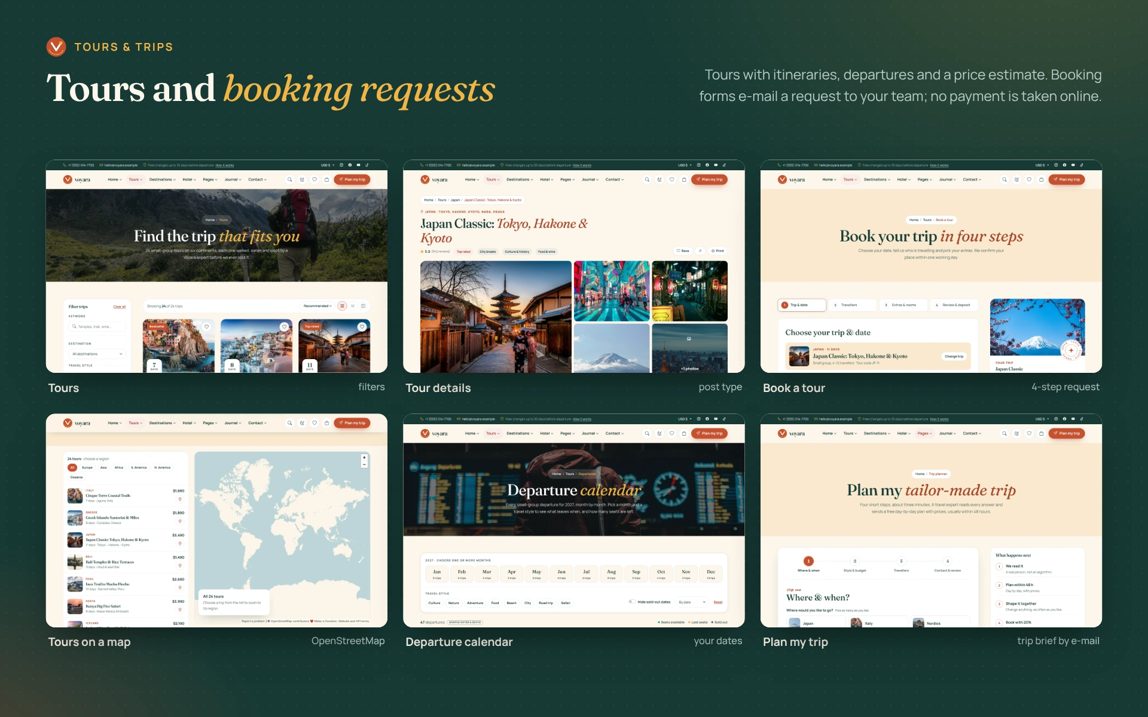
Task: Click the search icon in the Tours screenshot header
Action: click(x=290, y=179)
